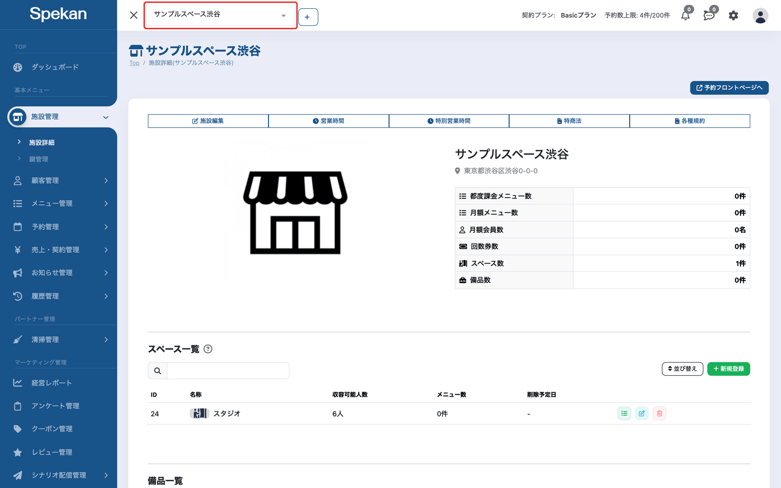
Task: Click the help icon beside スペース一覧
Action: (x=208, y=349)
